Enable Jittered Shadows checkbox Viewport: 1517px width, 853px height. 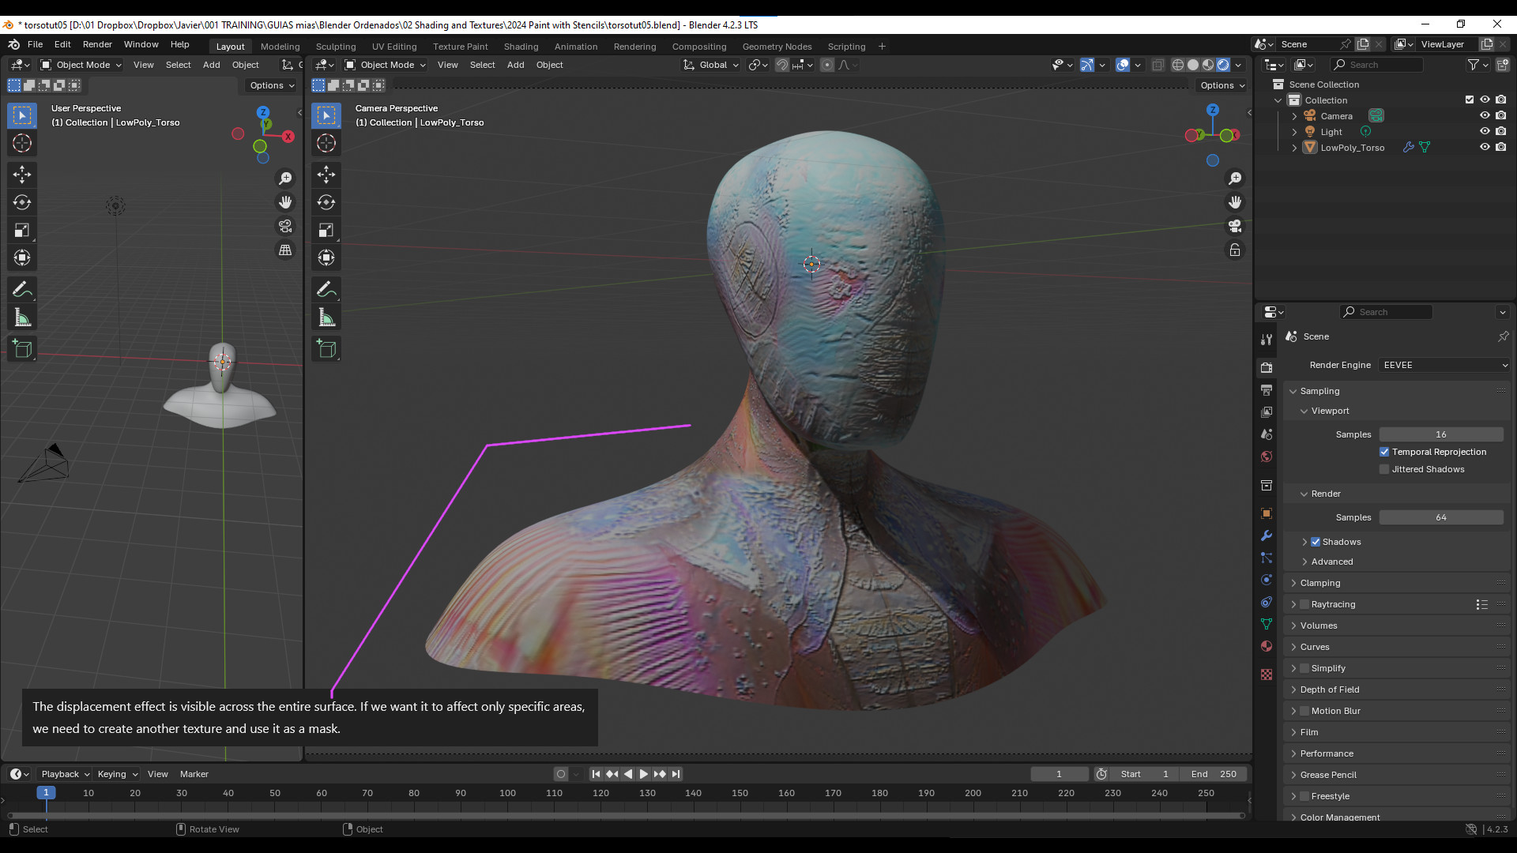pos(1384,469)
